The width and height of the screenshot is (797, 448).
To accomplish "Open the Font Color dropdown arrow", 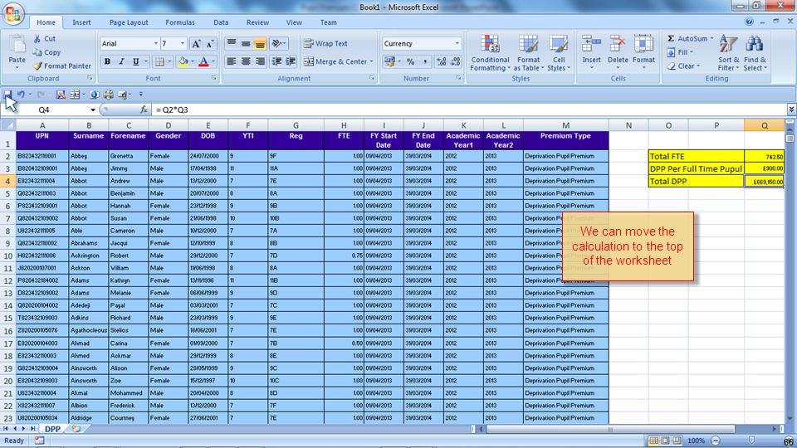I will coord(213,61).
